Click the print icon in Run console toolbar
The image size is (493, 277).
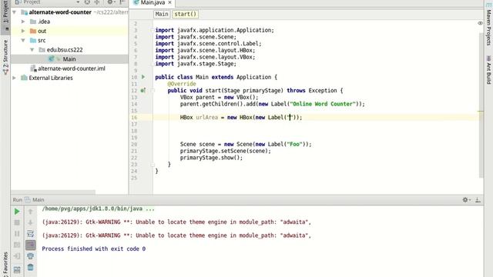click(31, 256)
